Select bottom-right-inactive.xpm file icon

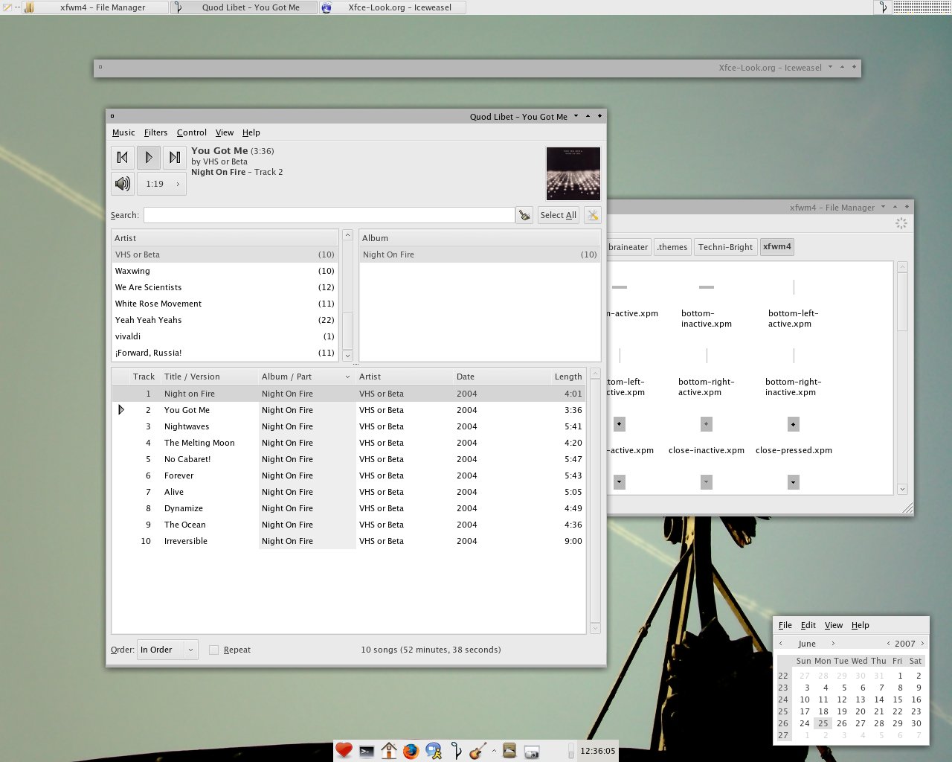click(794, 356)
